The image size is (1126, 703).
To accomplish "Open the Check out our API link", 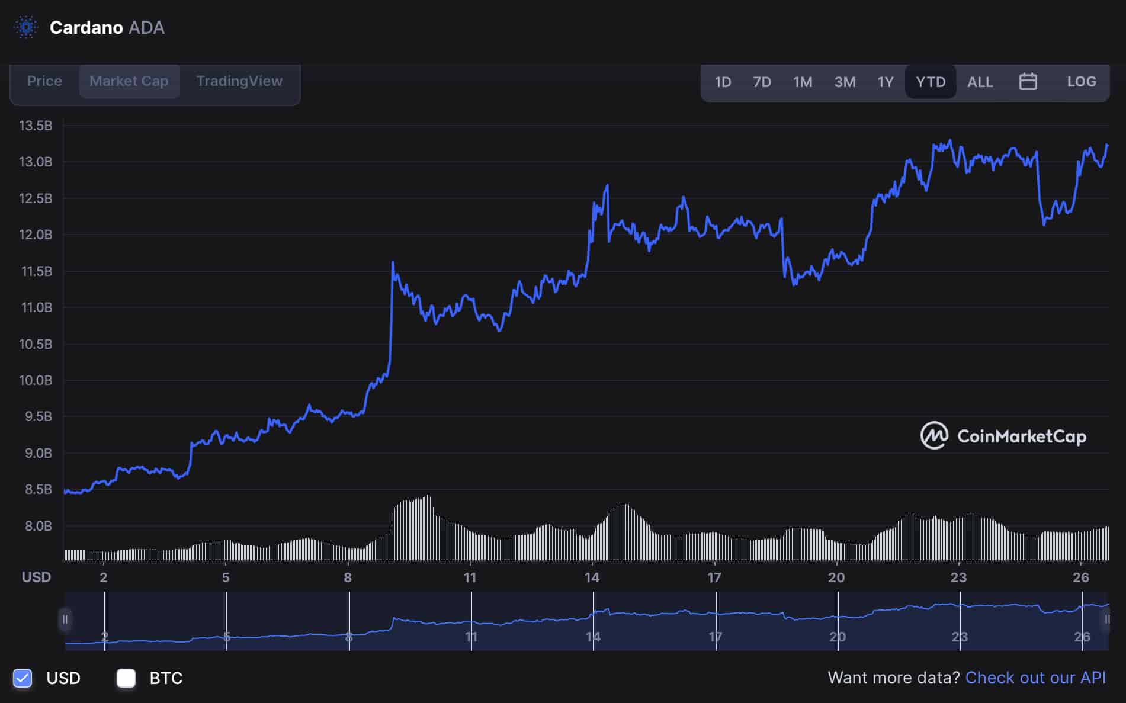I will coord(1037,678).
